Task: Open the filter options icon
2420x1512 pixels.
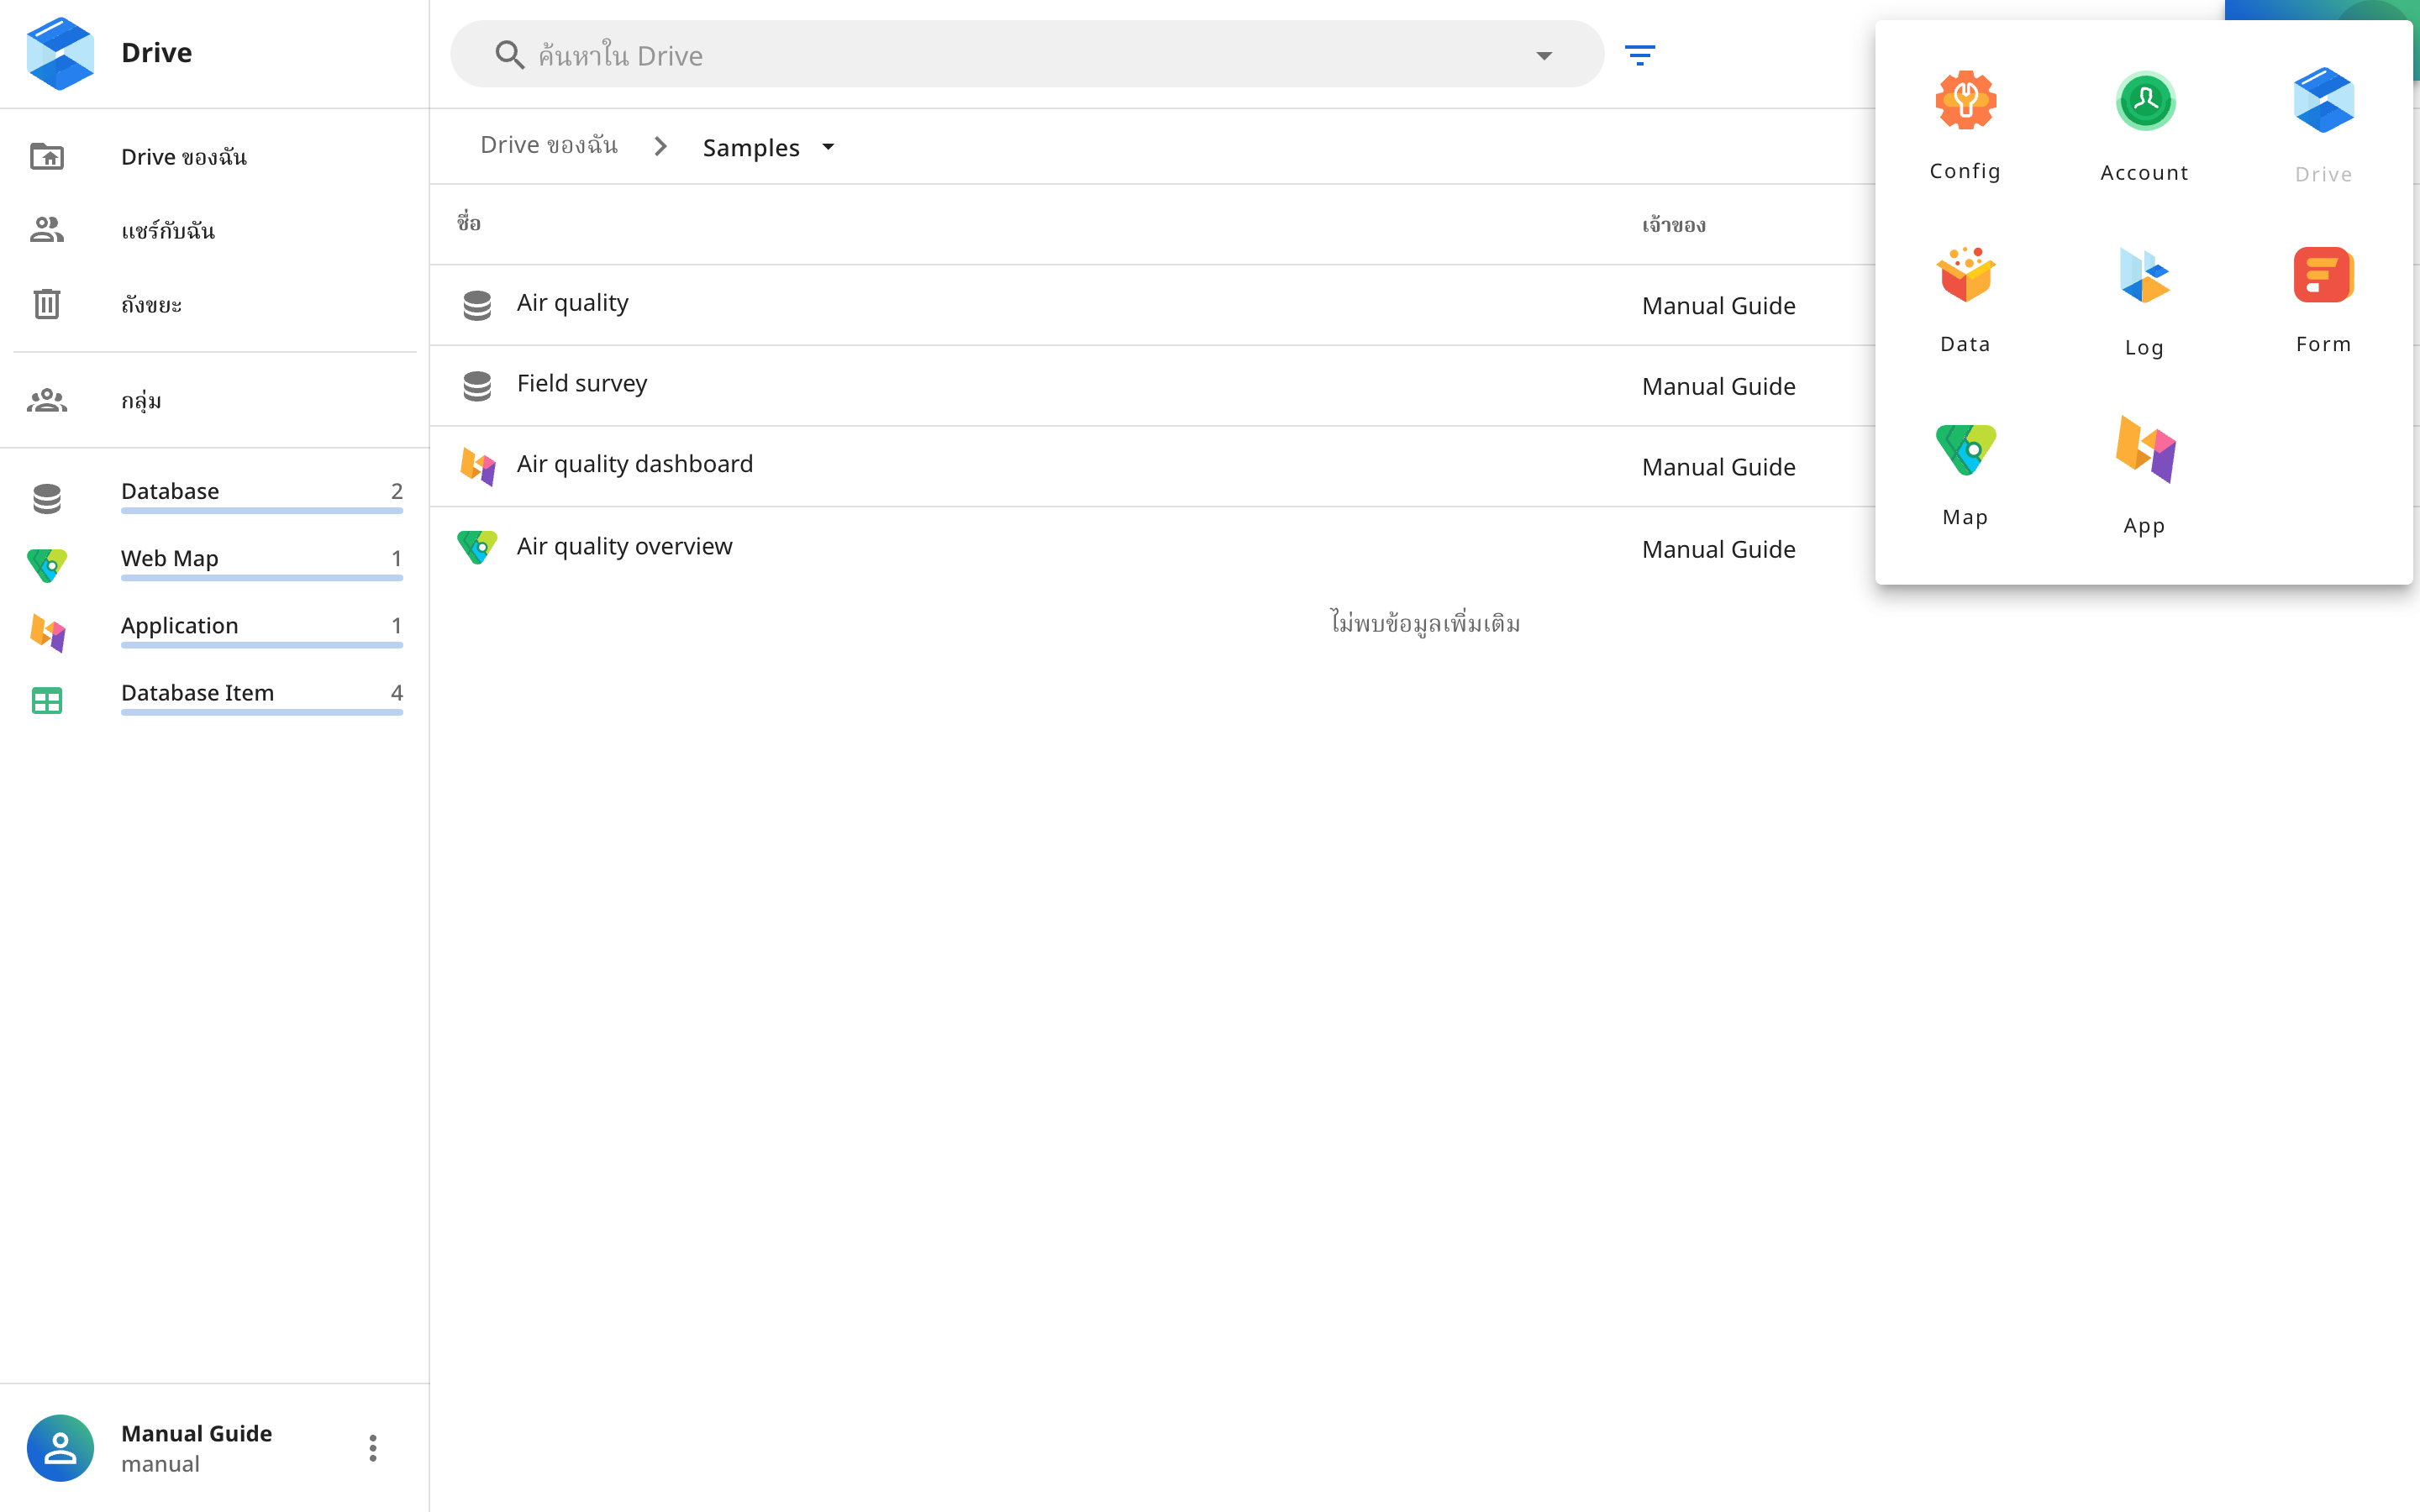Action: 1640,55
